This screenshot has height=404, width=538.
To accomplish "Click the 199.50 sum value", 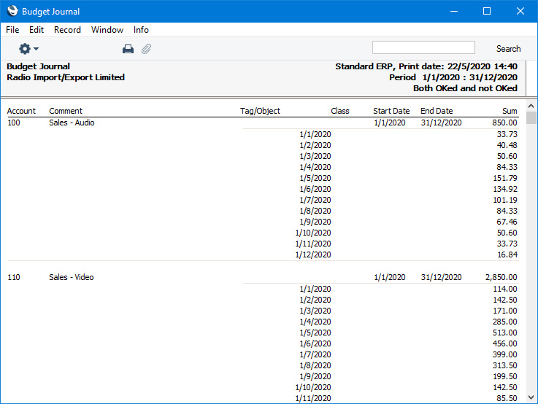I will (504, 376).
